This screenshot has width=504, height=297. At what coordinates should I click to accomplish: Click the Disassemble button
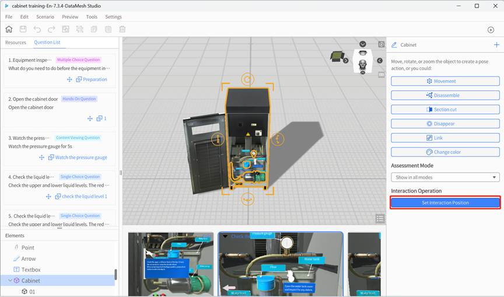point(445,95)
